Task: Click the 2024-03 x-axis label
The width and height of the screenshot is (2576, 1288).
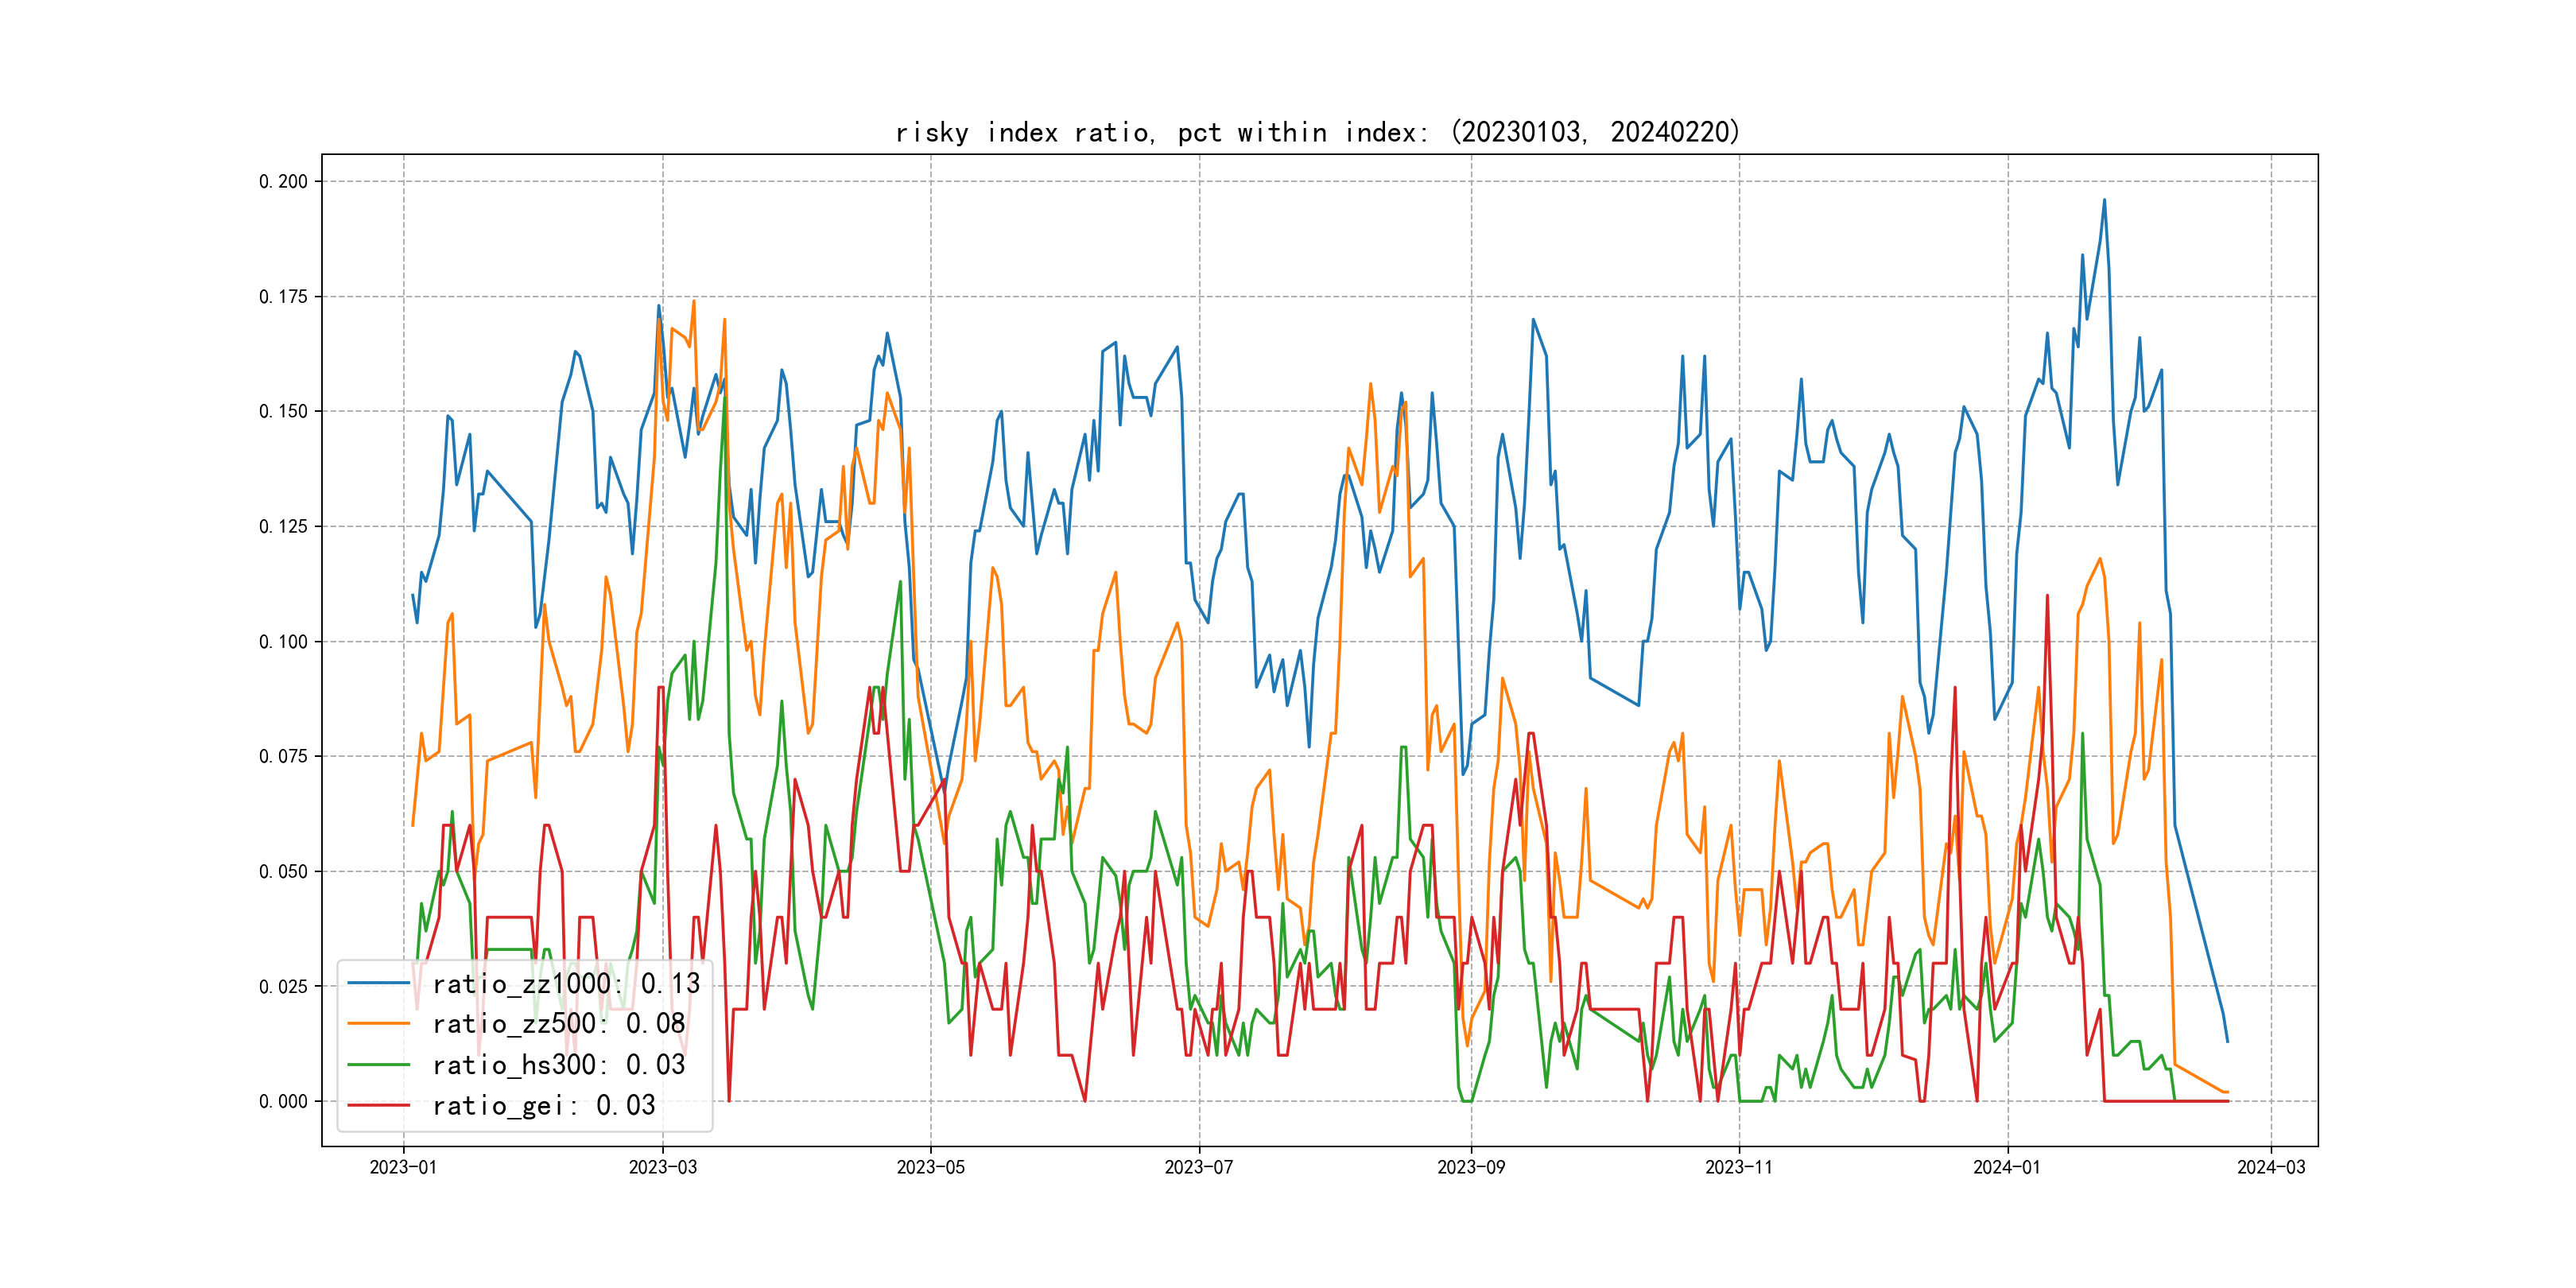Action: 2270,1168
